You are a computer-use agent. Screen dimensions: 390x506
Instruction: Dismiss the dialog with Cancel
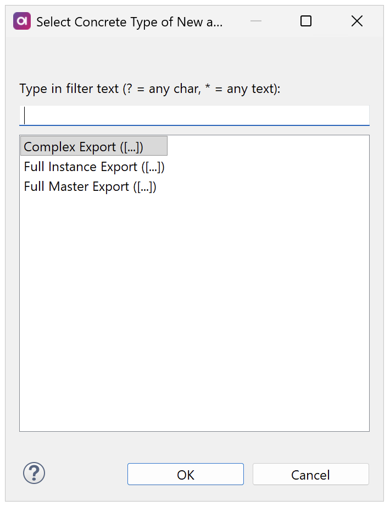tap(310, 474)
